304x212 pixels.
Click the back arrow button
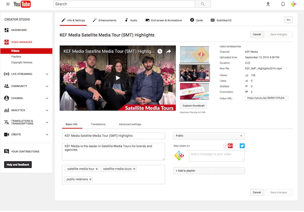288,20
